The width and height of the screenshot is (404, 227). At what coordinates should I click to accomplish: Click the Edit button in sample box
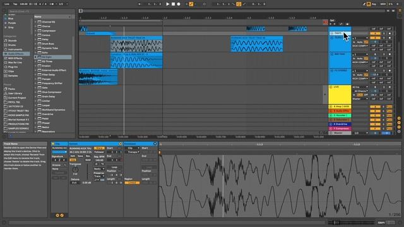pos(73,156)
